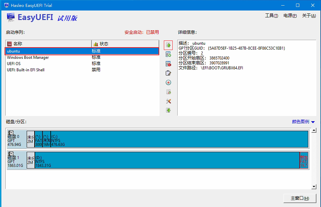Image resolution: width=321 pixels, height=207 pixels.
Task: Click the Disk 0 hard drive icon
Action: pyautogui.click(x=11, y=133)
